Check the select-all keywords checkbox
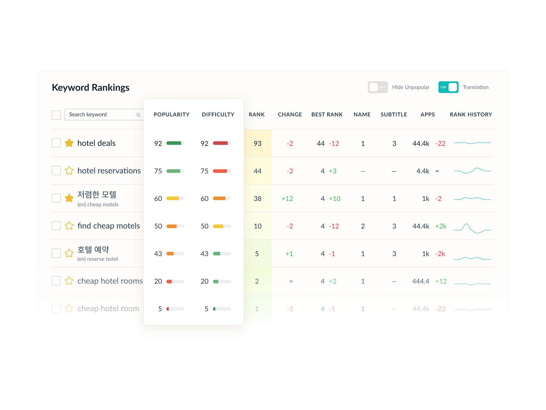546x410 pixels. 56,115
